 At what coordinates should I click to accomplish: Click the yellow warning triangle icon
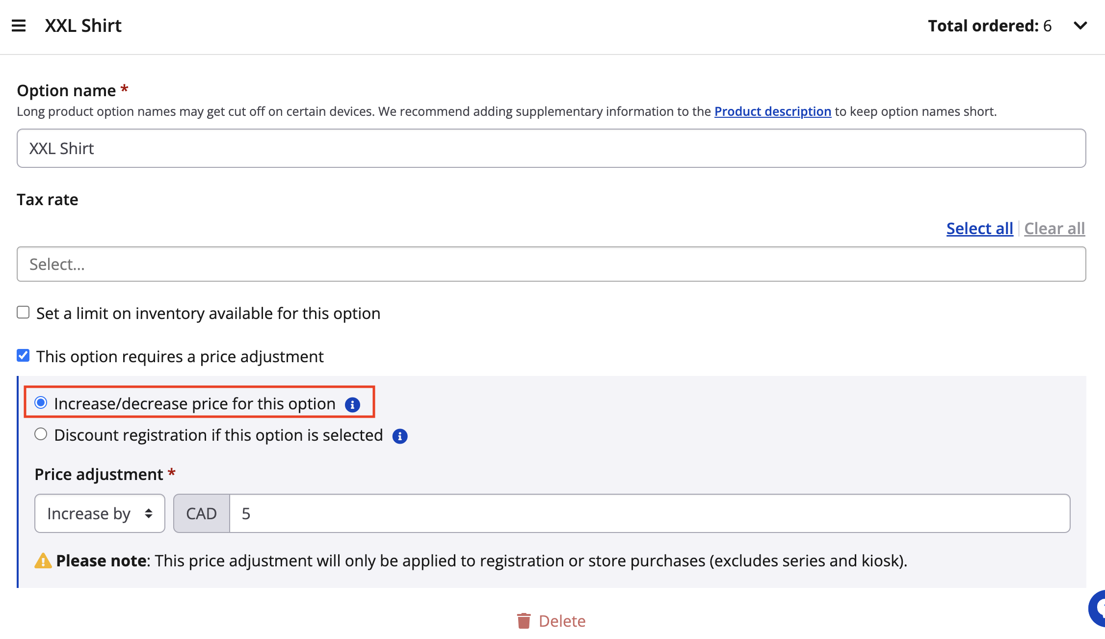tap(43, 560)
